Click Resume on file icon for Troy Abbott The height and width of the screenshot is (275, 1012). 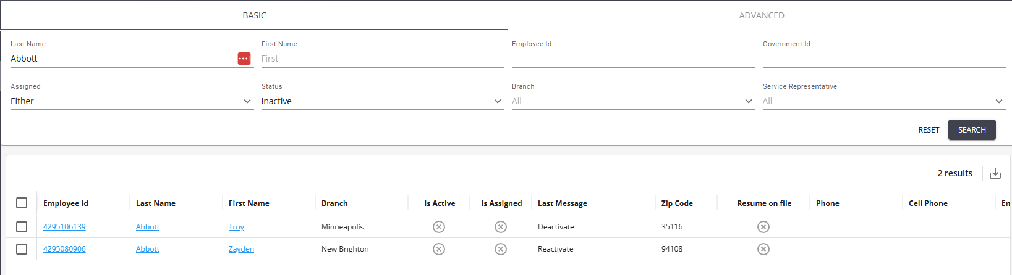click(763, 227)
